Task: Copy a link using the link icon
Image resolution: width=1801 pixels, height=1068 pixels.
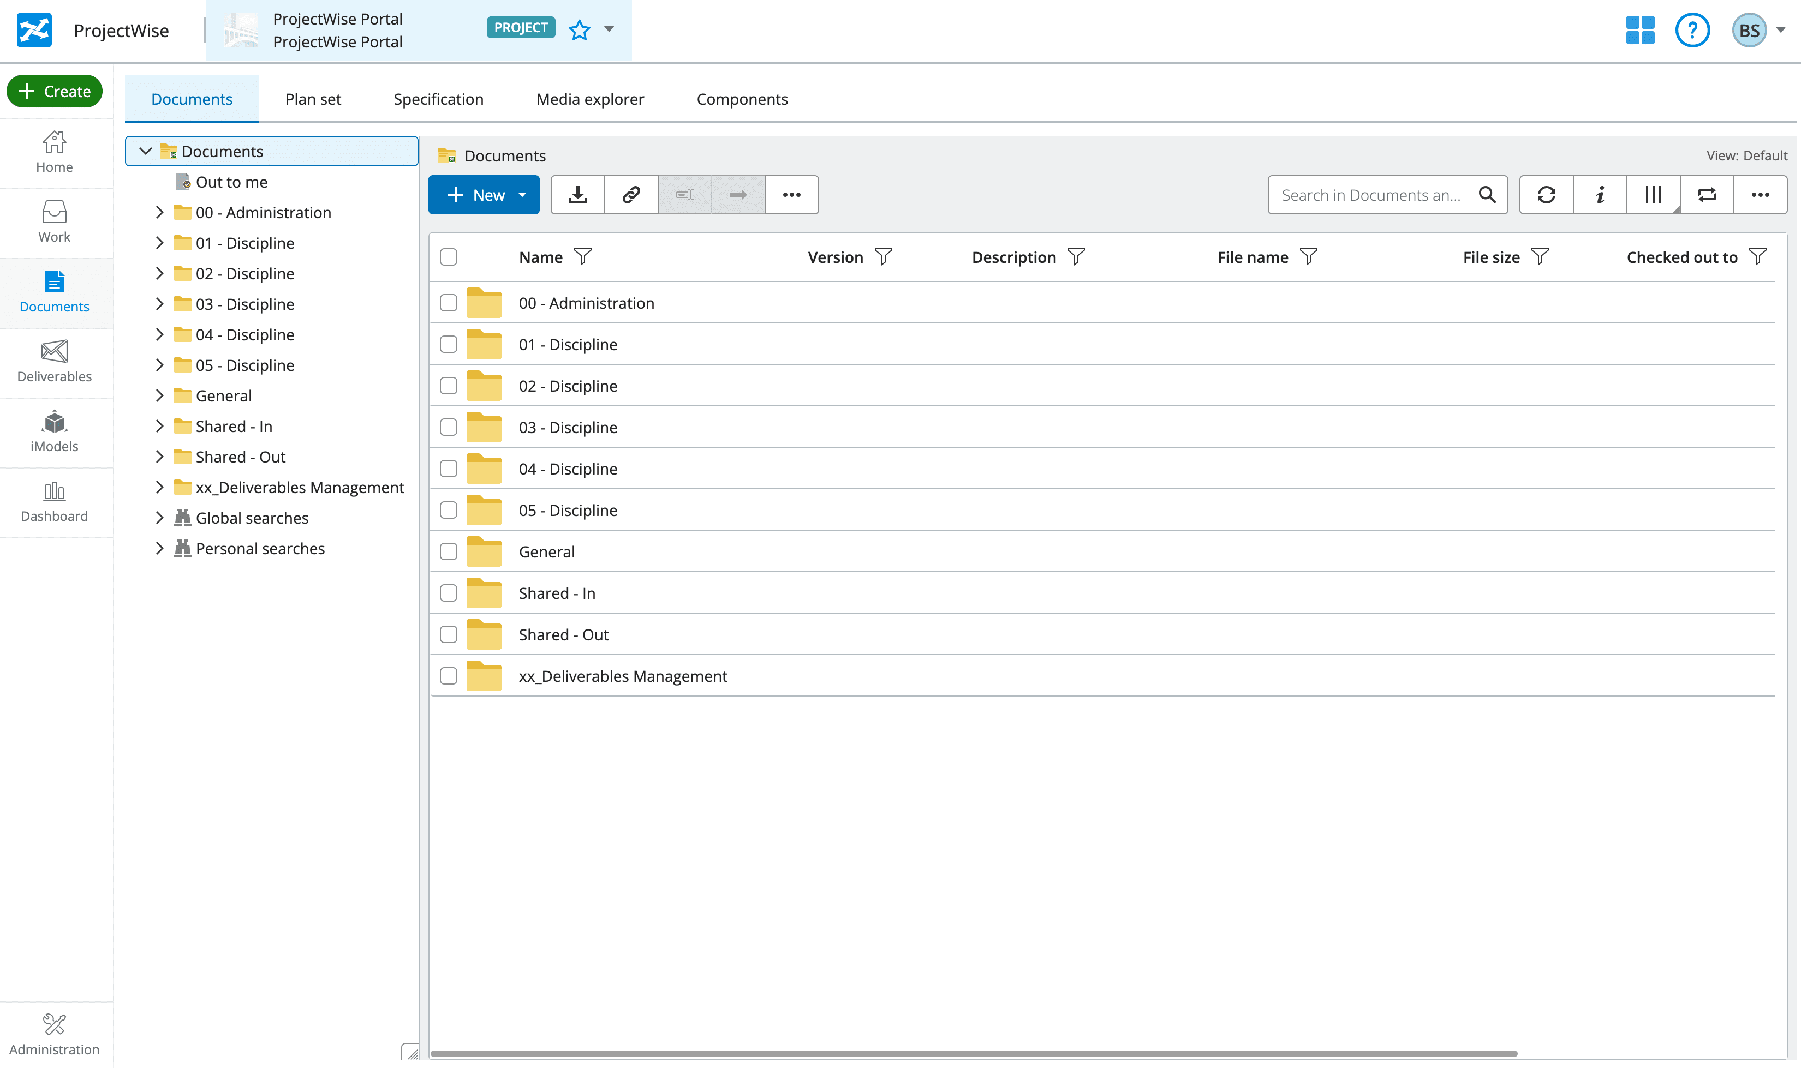Action: (x=631, y=194)
